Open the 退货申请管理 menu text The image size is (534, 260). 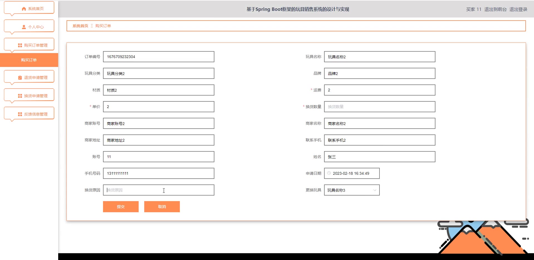point(36,78)
